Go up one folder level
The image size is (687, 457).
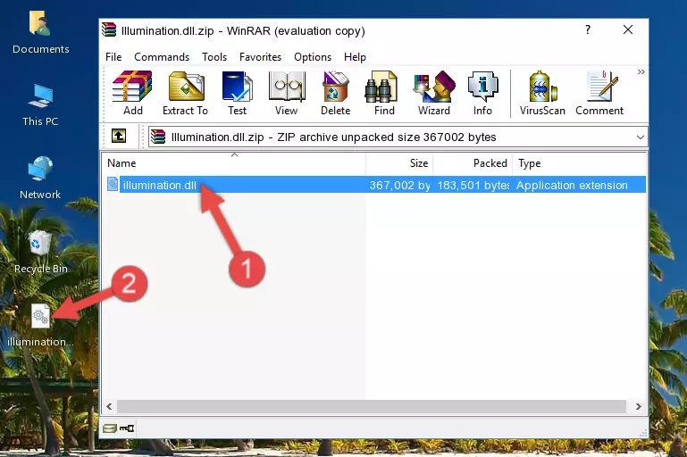119,137
